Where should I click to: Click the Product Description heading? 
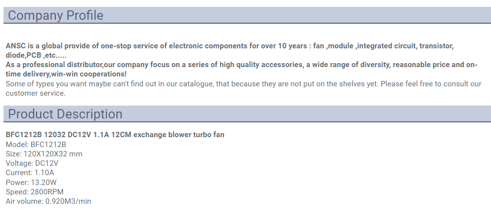(65, 114)
